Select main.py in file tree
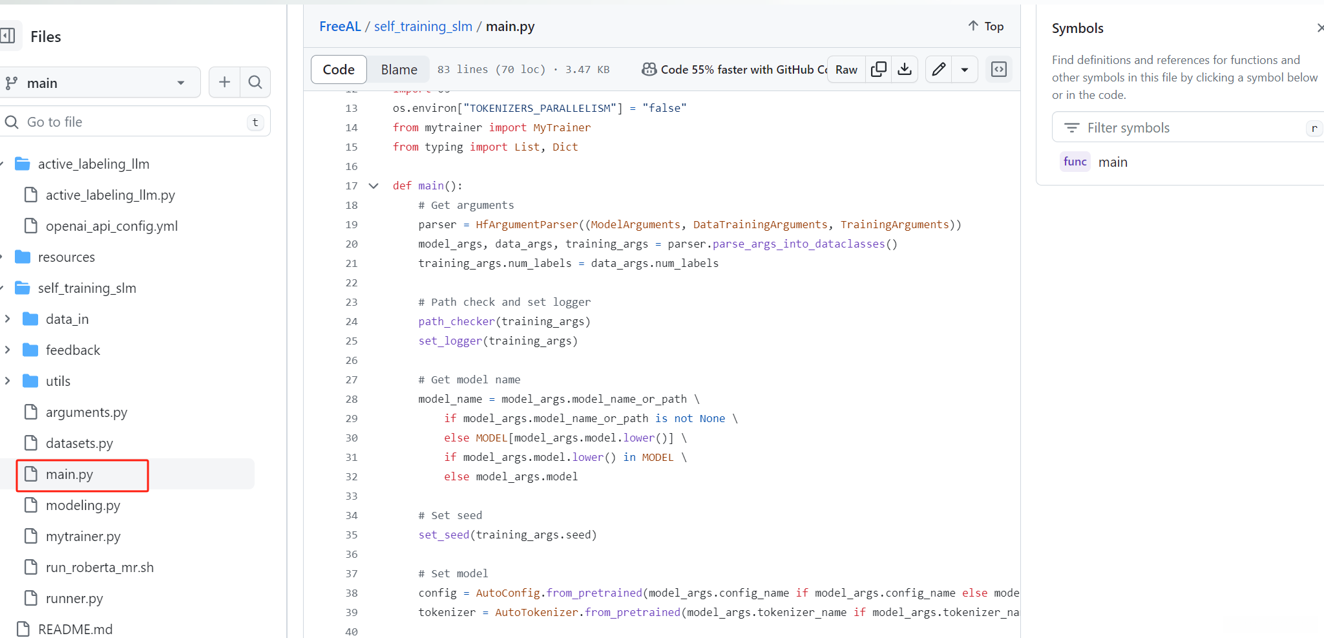Viewport: 1324px width, 638px height. tap(69, 474)
